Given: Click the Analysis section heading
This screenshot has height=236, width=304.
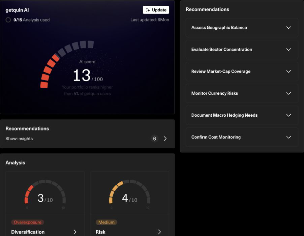Looking at the screenshot, I should [x=15, y=163].
